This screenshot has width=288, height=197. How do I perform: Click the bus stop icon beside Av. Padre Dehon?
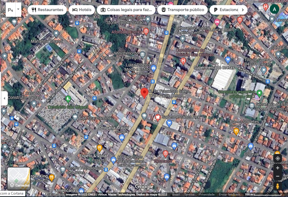[x=268, y=81]
